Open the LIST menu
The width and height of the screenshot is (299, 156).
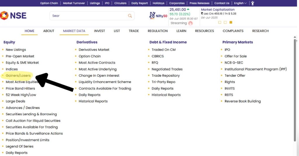pos(117,31)
